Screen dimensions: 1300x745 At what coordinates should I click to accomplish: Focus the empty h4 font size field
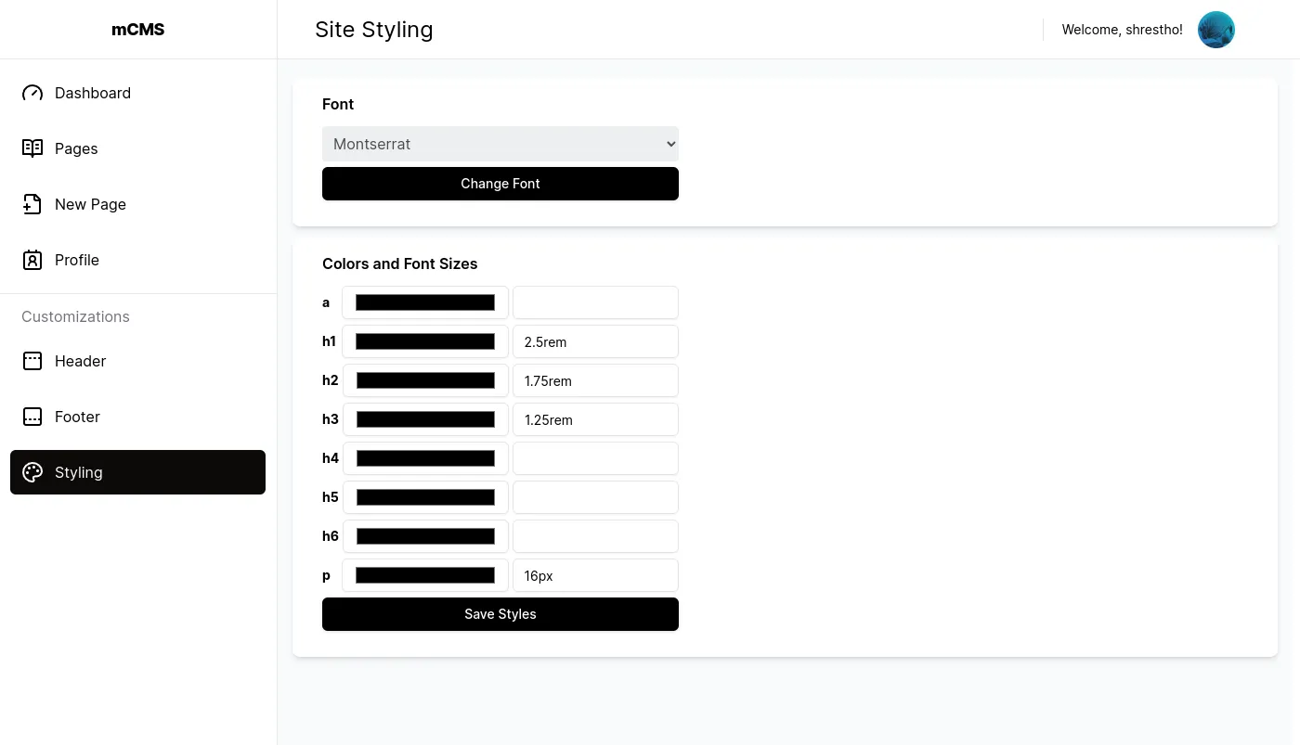click(595, 458)
